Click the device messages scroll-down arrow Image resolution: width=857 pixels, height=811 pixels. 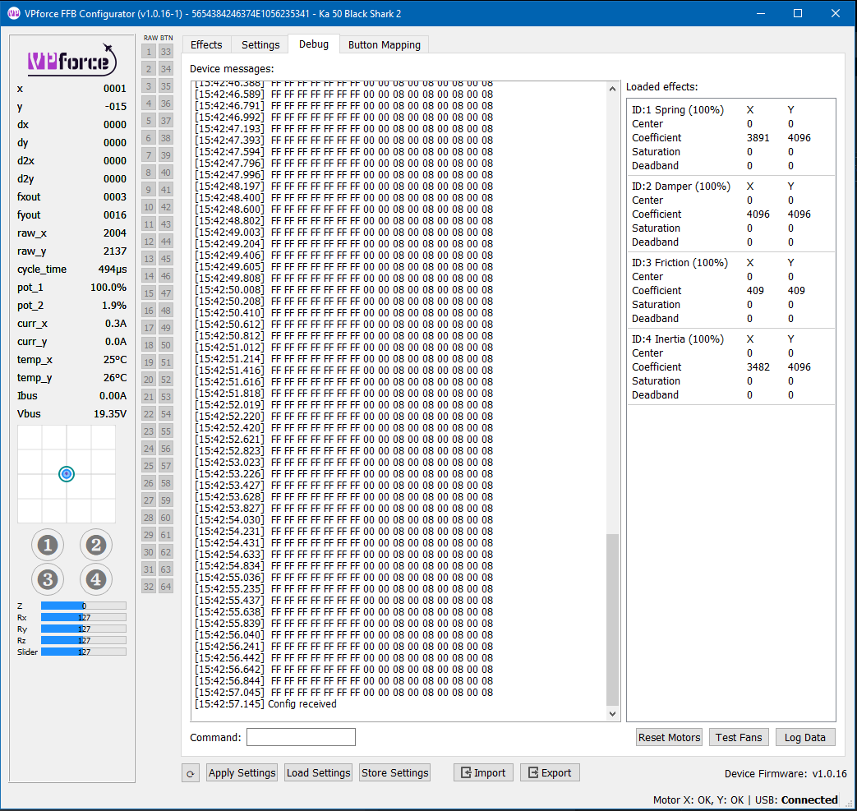tap(612, 714)
